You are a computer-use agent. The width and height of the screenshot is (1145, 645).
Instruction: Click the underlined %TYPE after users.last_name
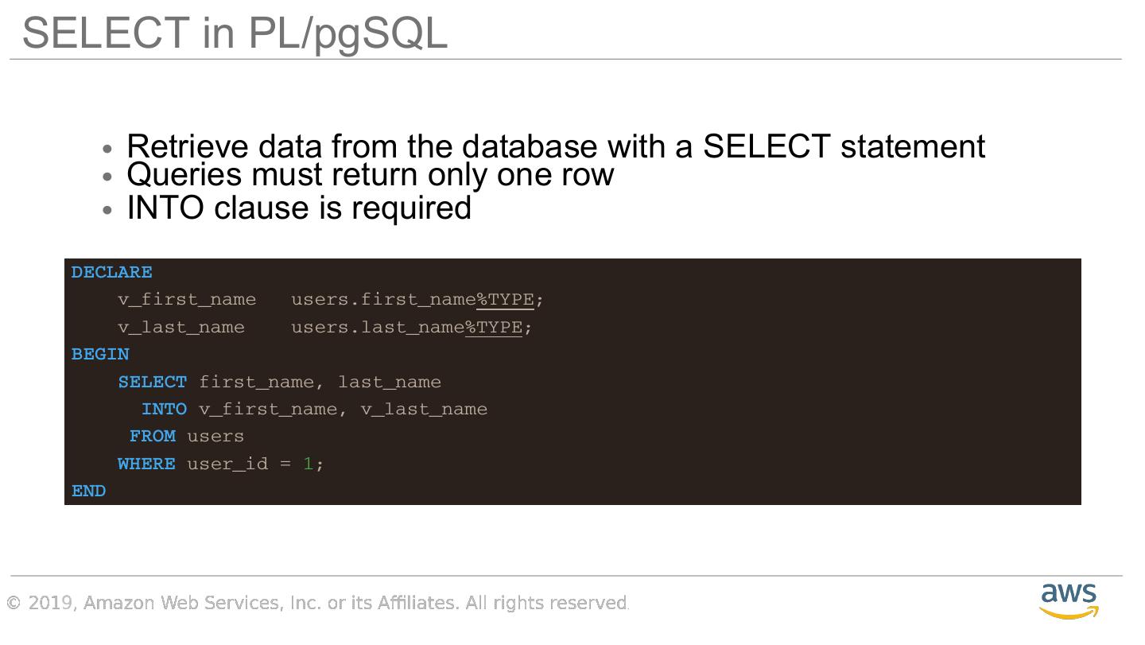tap(493, 328)
